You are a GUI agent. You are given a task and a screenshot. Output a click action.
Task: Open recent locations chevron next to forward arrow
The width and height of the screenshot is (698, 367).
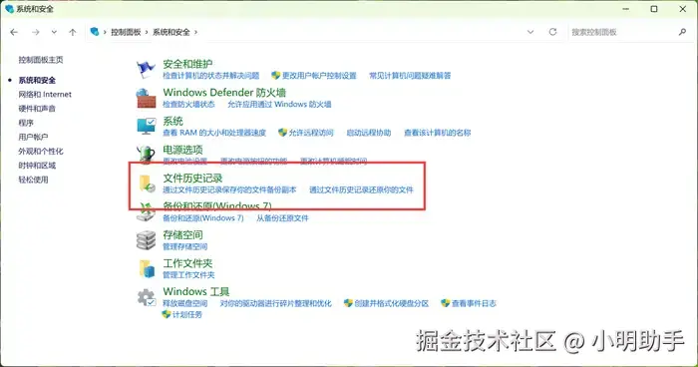click(54, 32)
